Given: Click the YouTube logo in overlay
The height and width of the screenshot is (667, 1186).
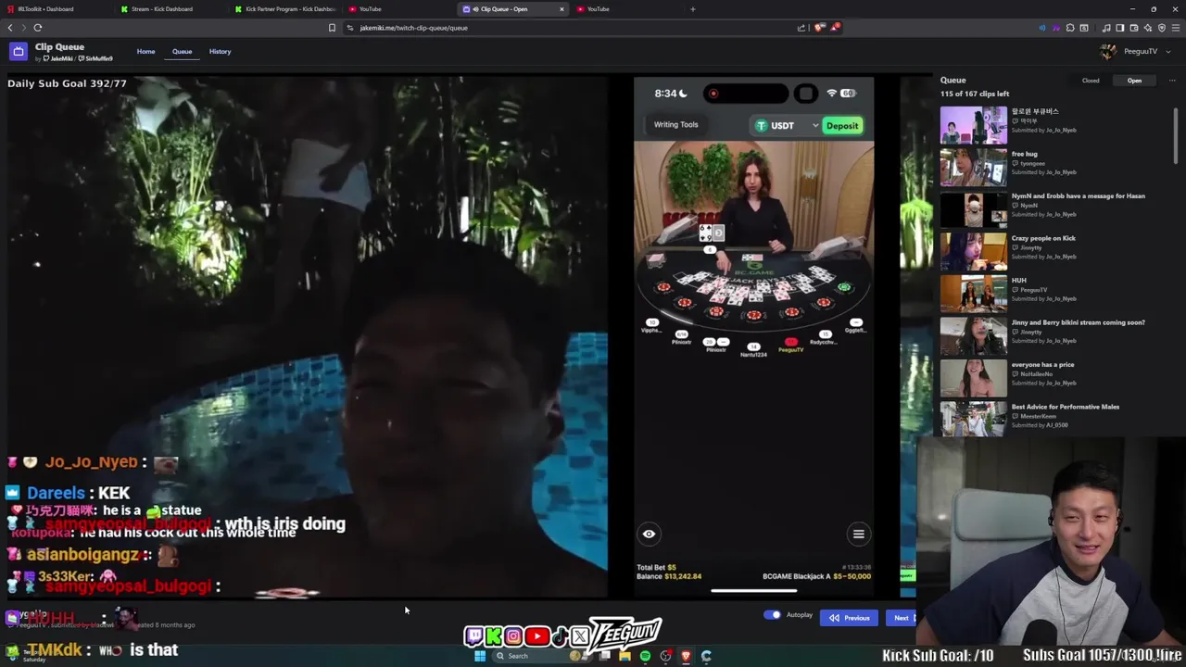Looking at the screenshot, I should pos(536,636).
